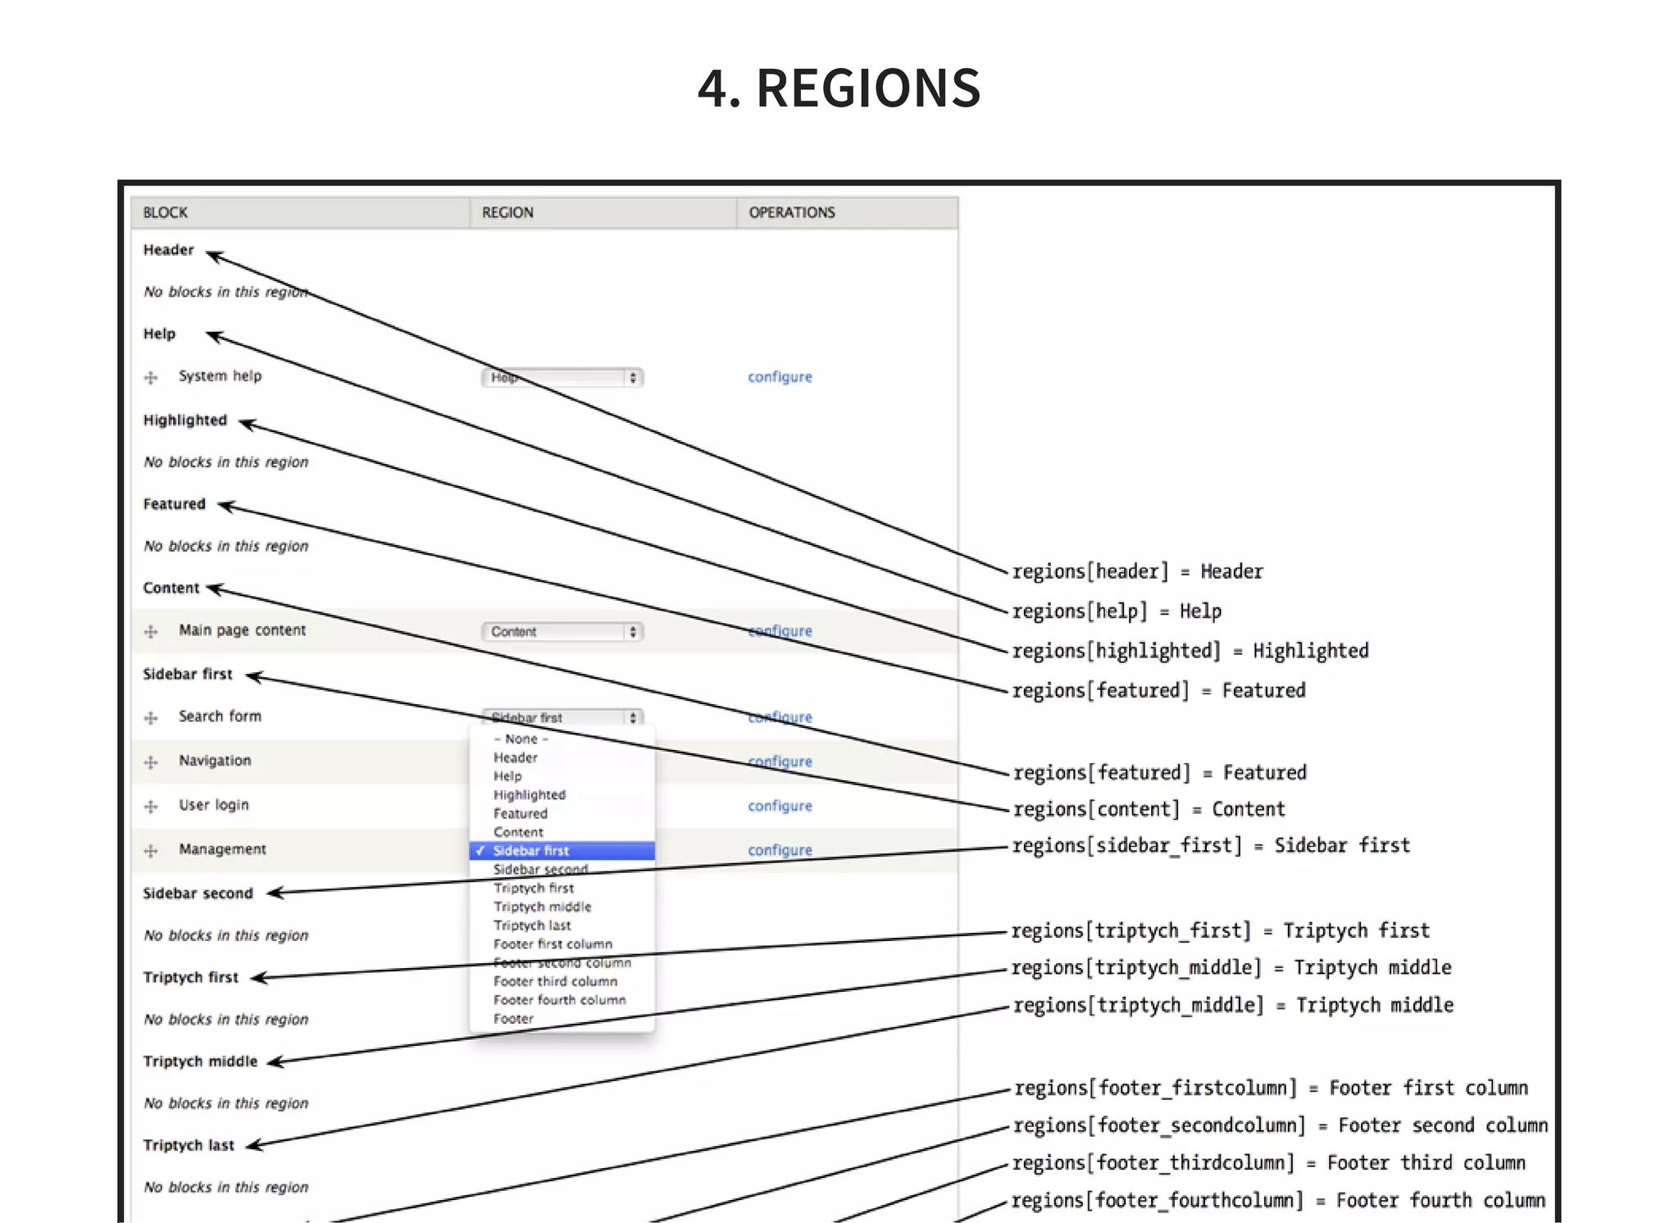The width and height of the screenshot is (1679, 1223).
Task: Choose Triptych first in the region list
Action: click(x=534, y=889)
